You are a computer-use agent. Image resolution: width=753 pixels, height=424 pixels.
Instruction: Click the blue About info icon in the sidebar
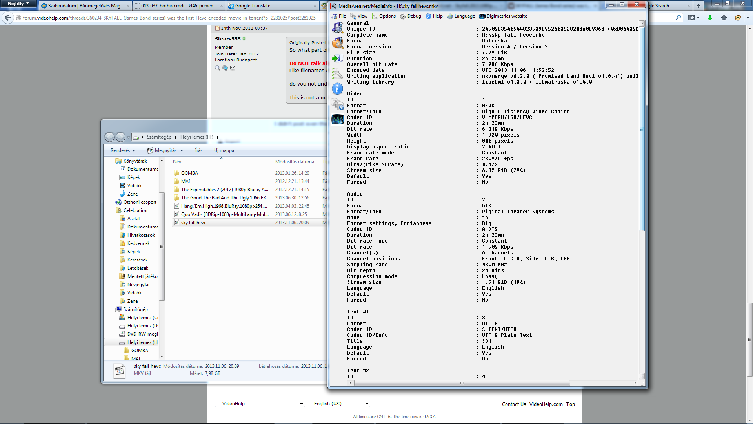337,89
